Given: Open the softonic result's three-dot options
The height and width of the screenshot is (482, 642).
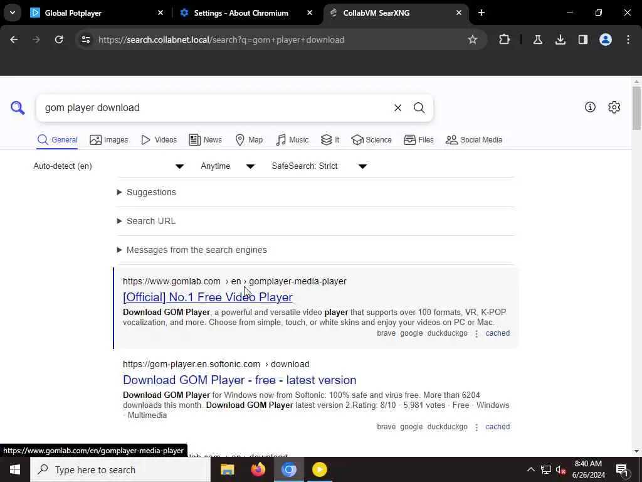Looking at the screenshot, I should [x=476, y=427].
